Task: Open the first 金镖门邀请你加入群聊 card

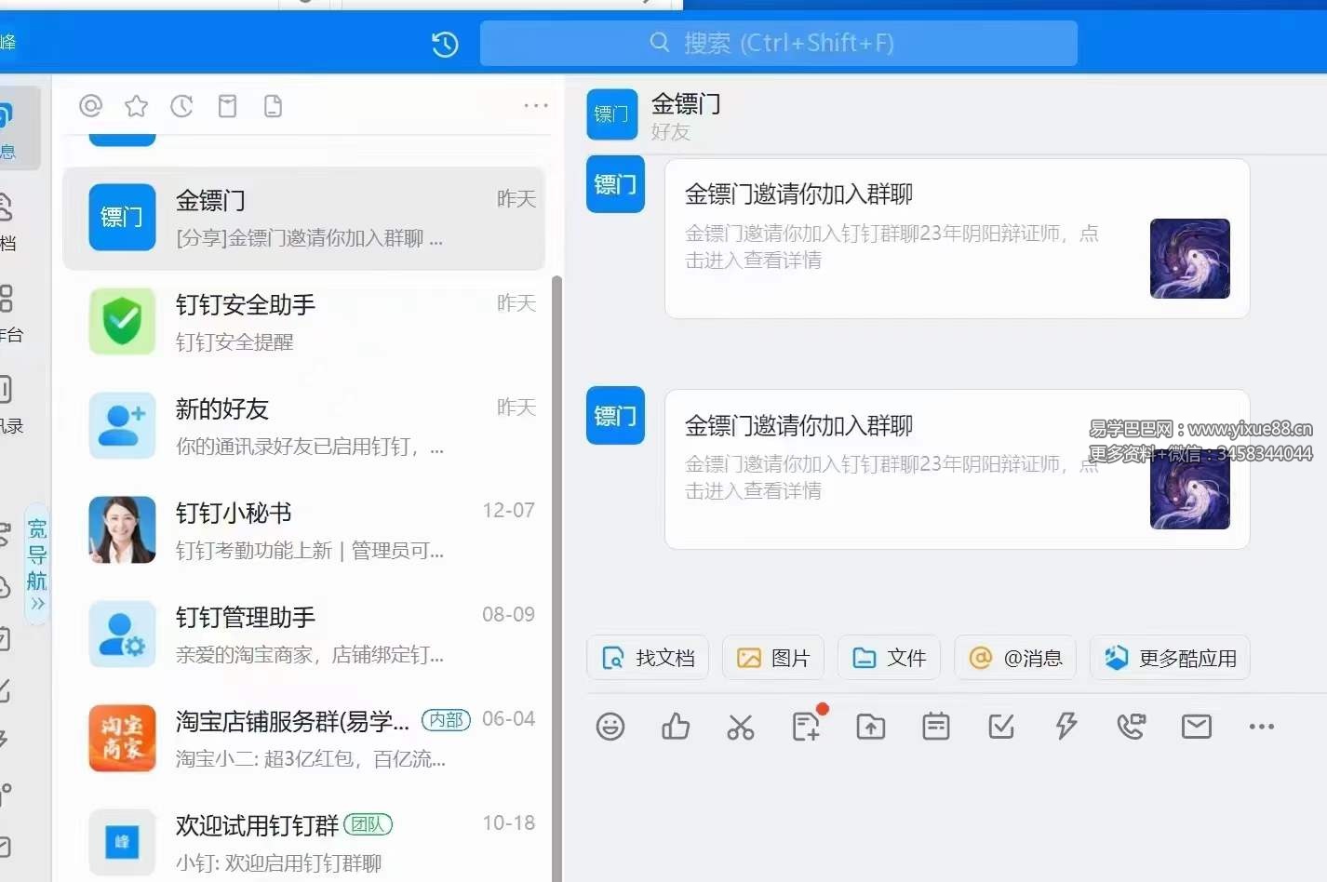Action: [x=957, y=238]
